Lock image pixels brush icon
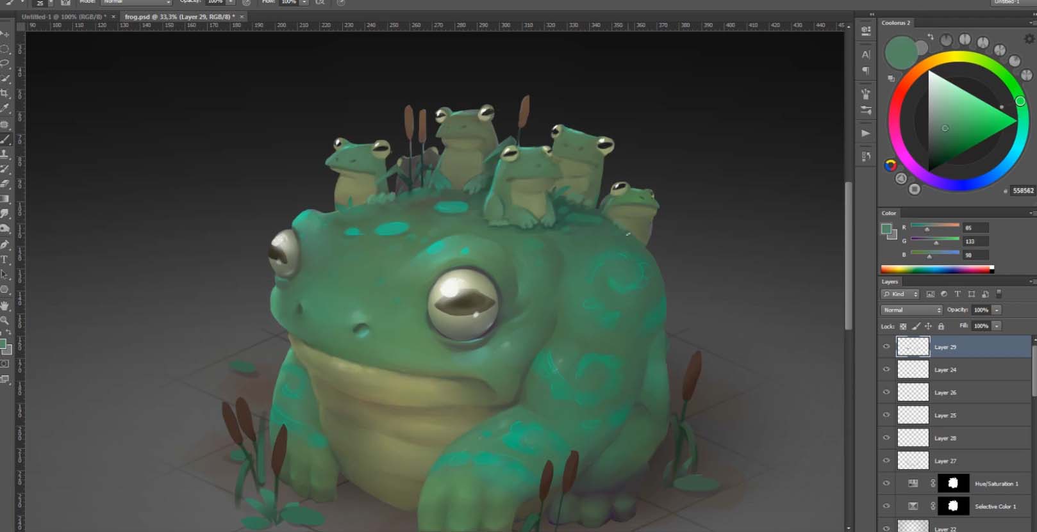This screenshot has width=1037, height=532. pyautogui.click(x=916, y=326)
